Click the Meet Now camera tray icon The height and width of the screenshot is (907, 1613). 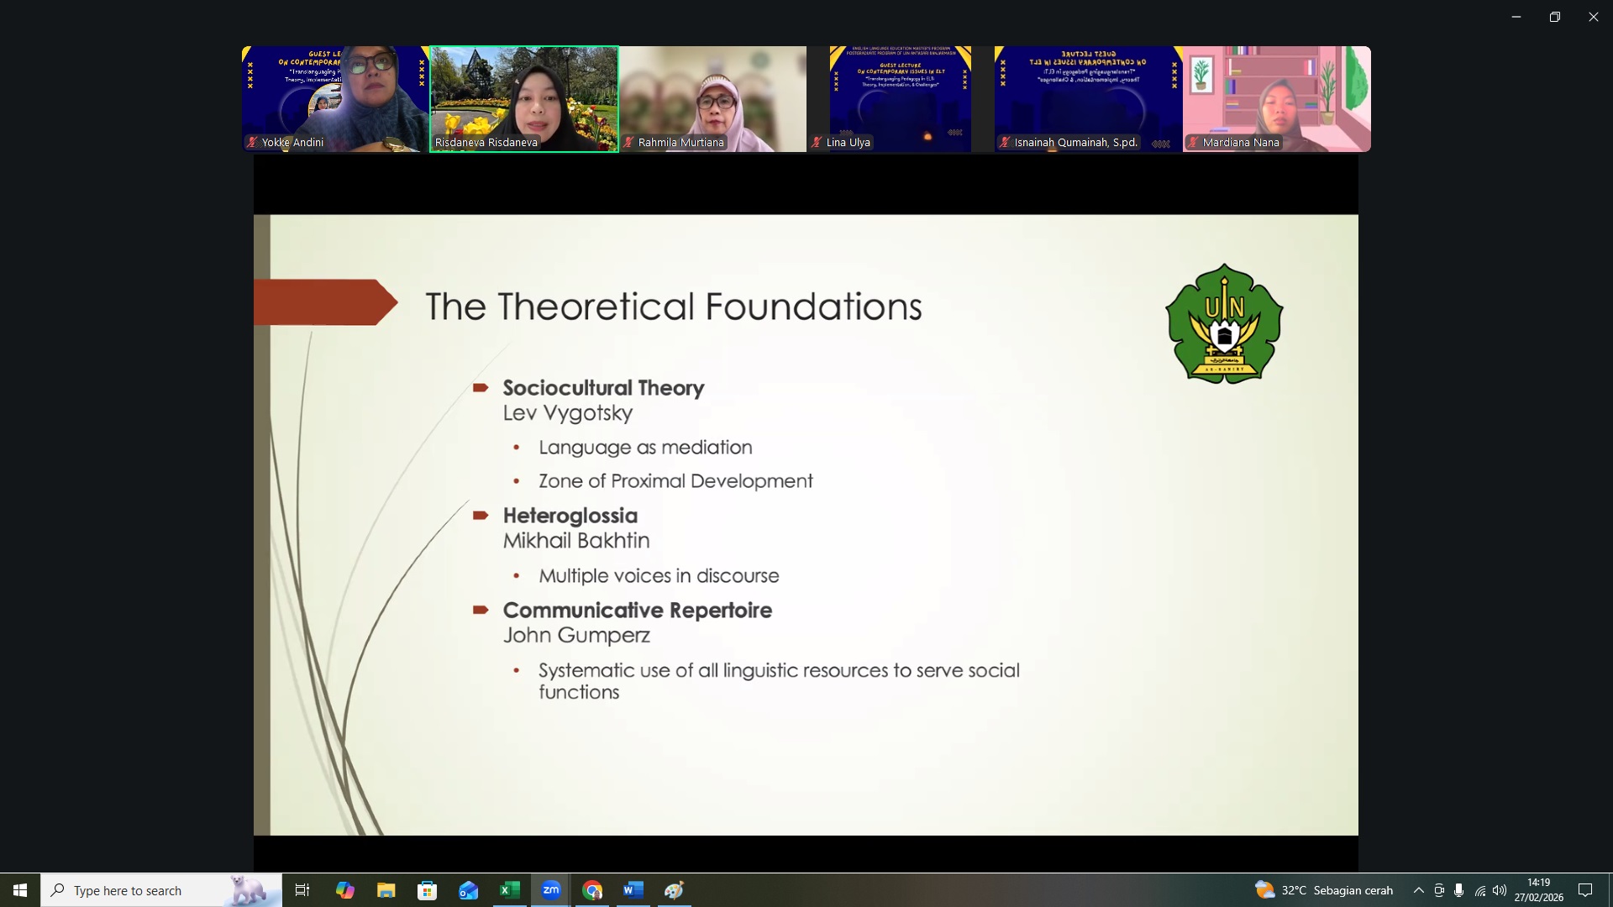coord(1439,890)
